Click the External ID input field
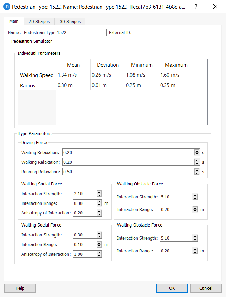Image resolution: width=226 pixels, height=297 pixels. pyautogui.click(x=175, y=32)
